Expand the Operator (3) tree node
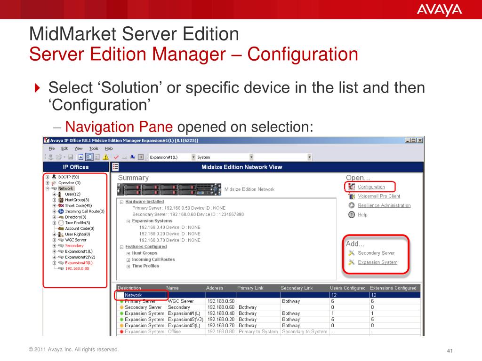482x361 pixels. coord(48,183)
